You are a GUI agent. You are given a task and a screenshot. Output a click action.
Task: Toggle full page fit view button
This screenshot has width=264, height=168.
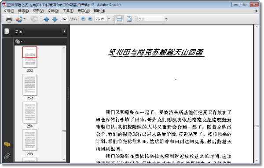point(129,19)
